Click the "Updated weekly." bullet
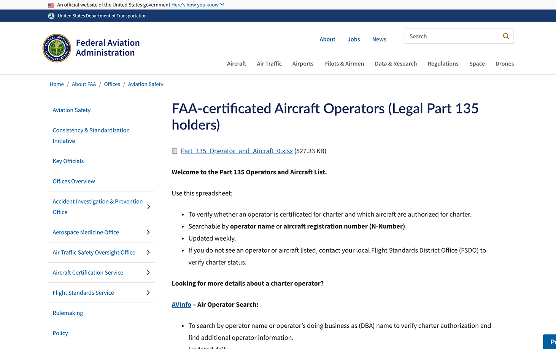 (212, 238)
